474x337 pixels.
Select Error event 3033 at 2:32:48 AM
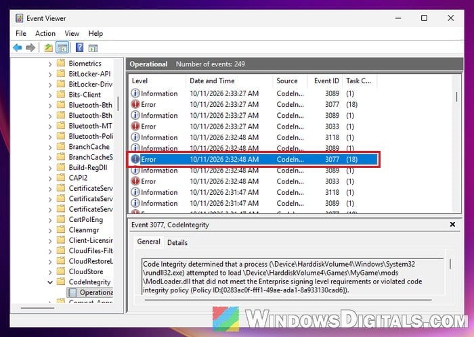(x=254, y=181)
